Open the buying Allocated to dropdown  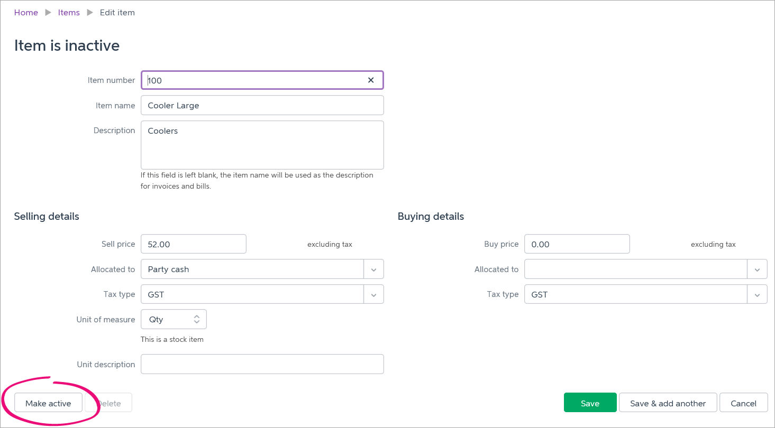[x=757, y=269]
